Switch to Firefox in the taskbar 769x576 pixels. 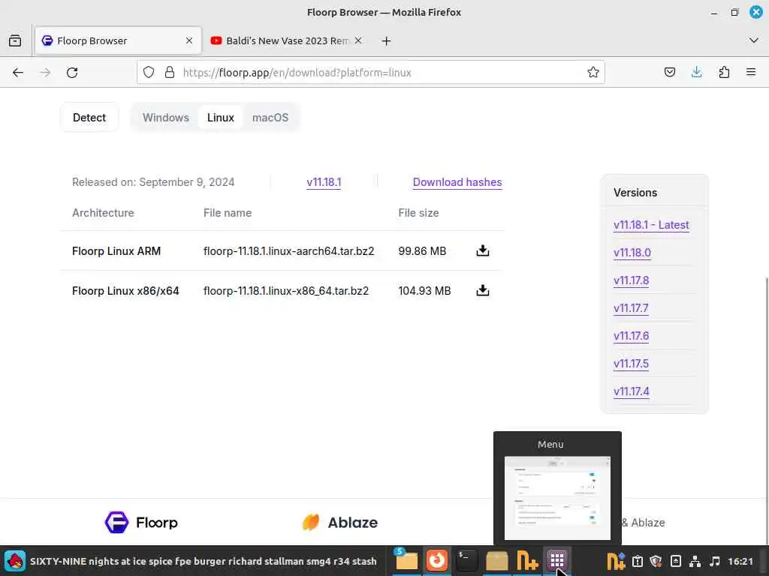436,560
